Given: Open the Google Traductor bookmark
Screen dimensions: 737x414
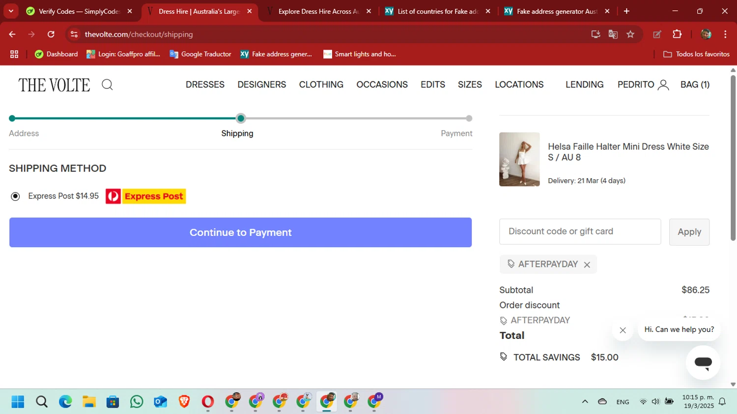Looking at the screenshot, I should tap(200, 54).
